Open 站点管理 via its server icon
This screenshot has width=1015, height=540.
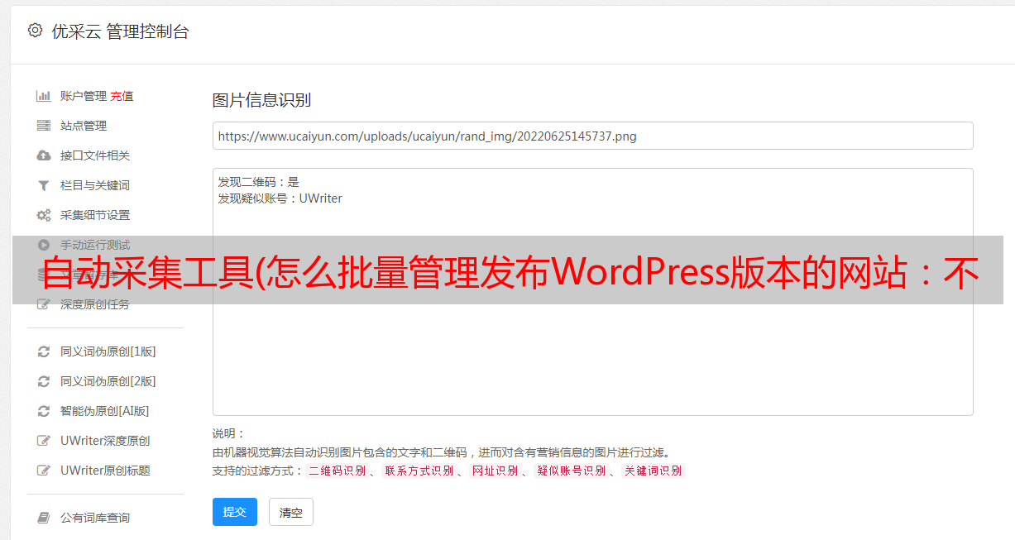click(44, 126)
